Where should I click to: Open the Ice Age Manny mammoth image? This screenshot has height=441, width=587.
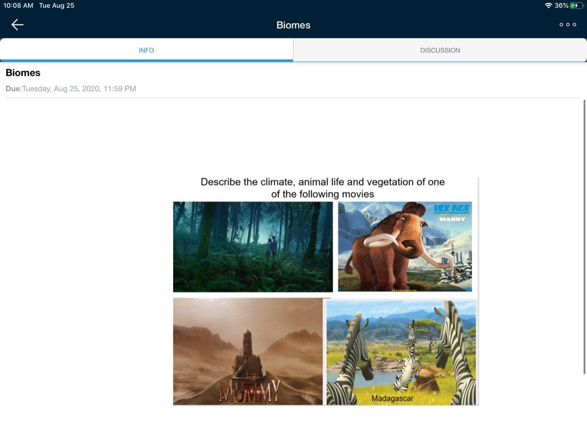click(x=405, y=246)
